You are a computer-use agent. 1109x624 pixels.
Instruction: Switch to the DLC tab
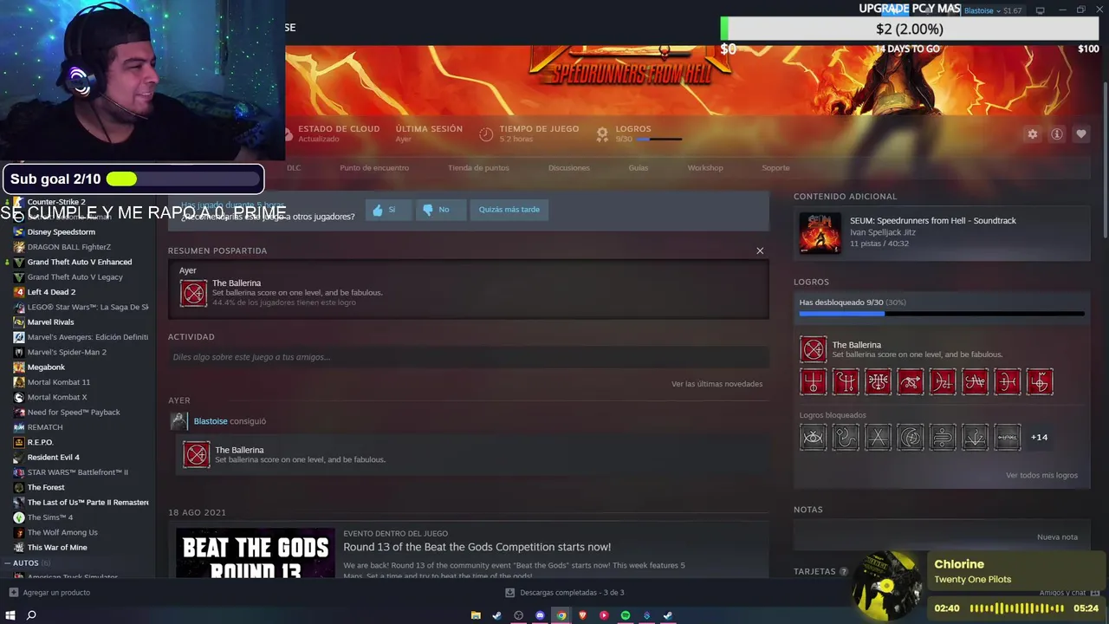(x=294, y=168)
